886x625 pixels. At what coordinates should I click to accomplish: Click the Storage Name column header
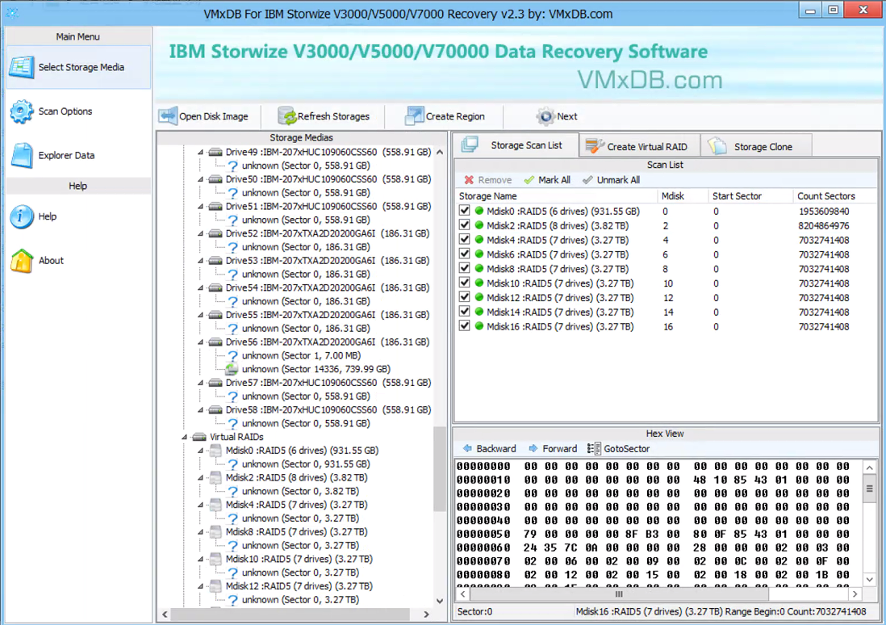557,195
